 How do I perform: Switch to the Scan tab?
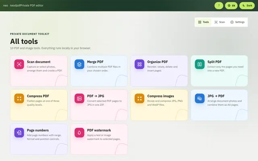click(219, 22)
